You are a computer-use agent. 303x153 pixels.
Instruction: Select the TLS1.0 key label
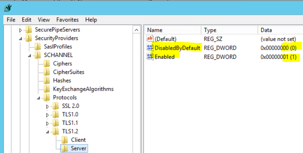point(70,114)
